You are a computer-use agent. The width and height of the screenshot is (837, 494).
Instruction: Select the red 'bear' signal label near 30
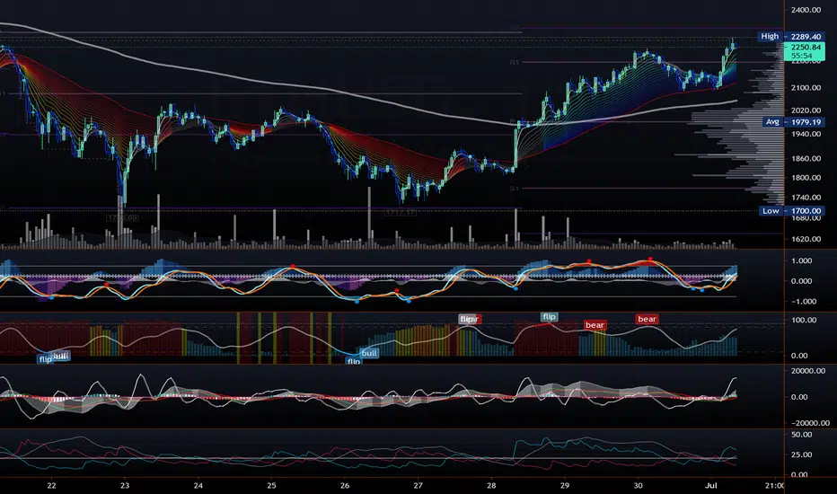click(647, 319)
